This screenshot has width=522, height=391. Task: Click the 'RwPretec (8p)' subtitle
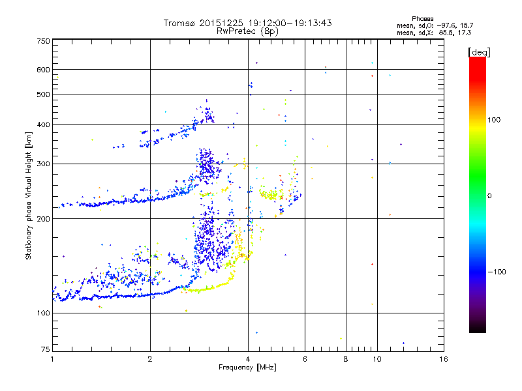click(x=247, y=31)
